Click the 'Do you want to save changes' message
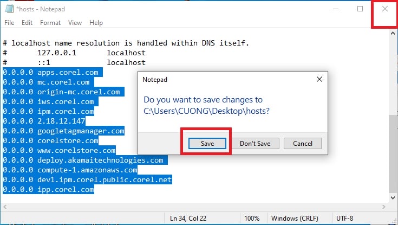This screenshot has width=398, height=225. click(206, 105)
